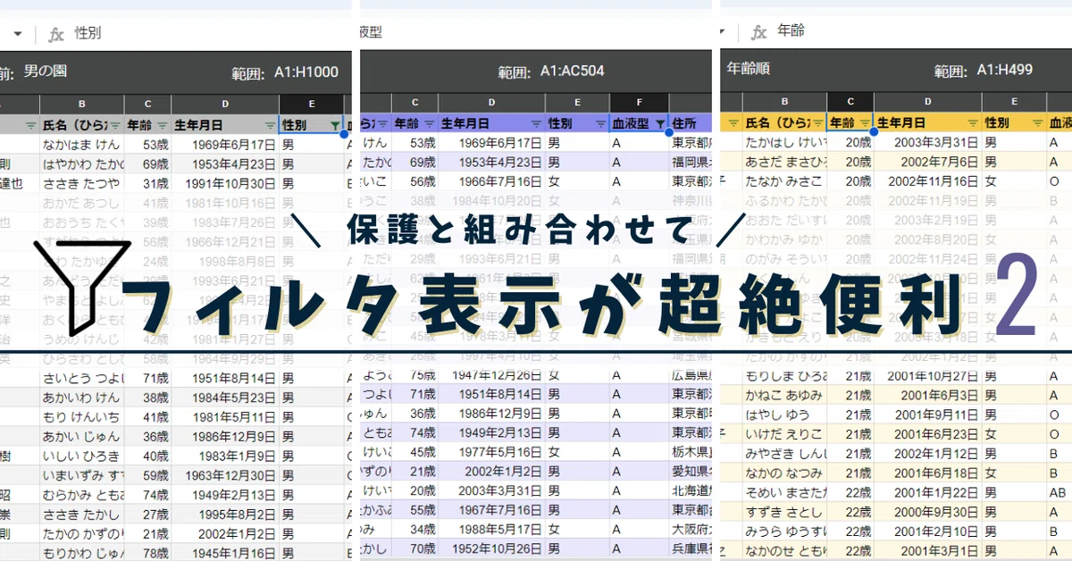Select the cell ささき たかし in the left sheet

point(82,515)
